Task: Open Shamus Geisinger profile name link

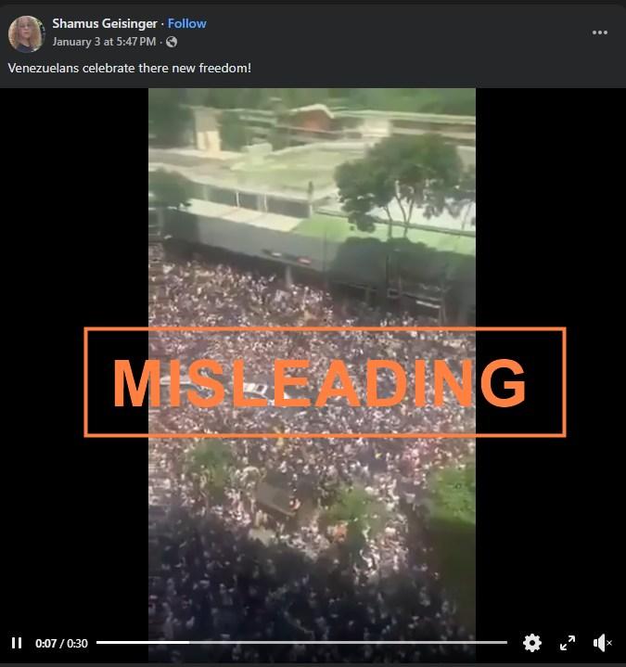Action: coord(105,23)
